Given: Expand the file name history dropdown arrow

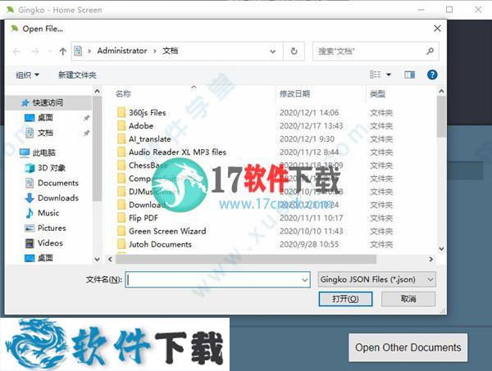Looking at the screenshot, I should click(x=303, y=279).
